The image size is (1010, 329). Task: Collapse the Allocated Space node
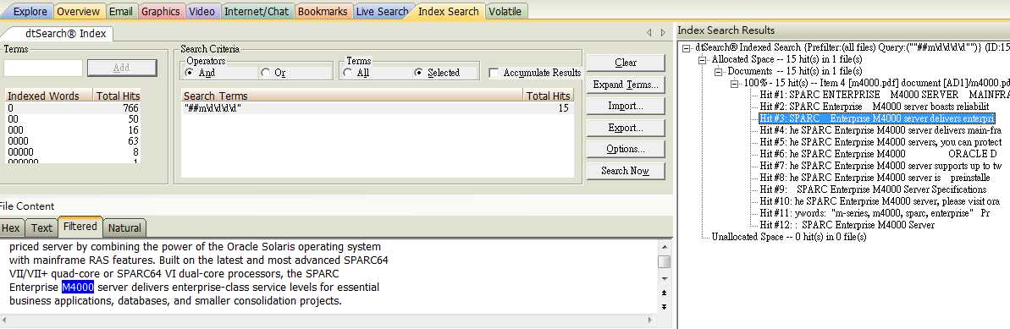703,60
